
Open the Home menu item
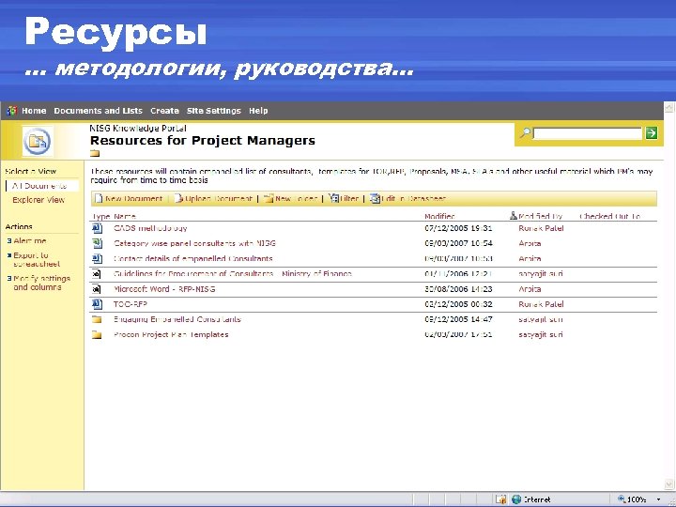[34, 111]
